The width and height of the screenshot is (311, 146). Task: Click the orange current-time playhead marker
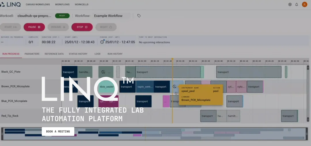(x=172, y=59)
